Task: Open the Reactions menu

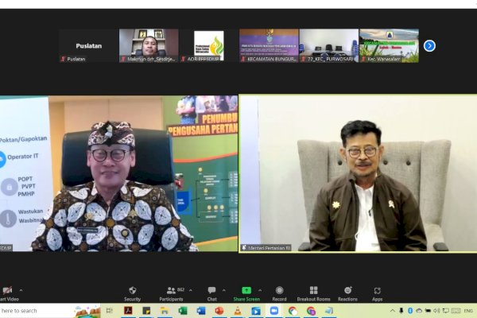Action: pyautogui.click(x=347, y=292)
